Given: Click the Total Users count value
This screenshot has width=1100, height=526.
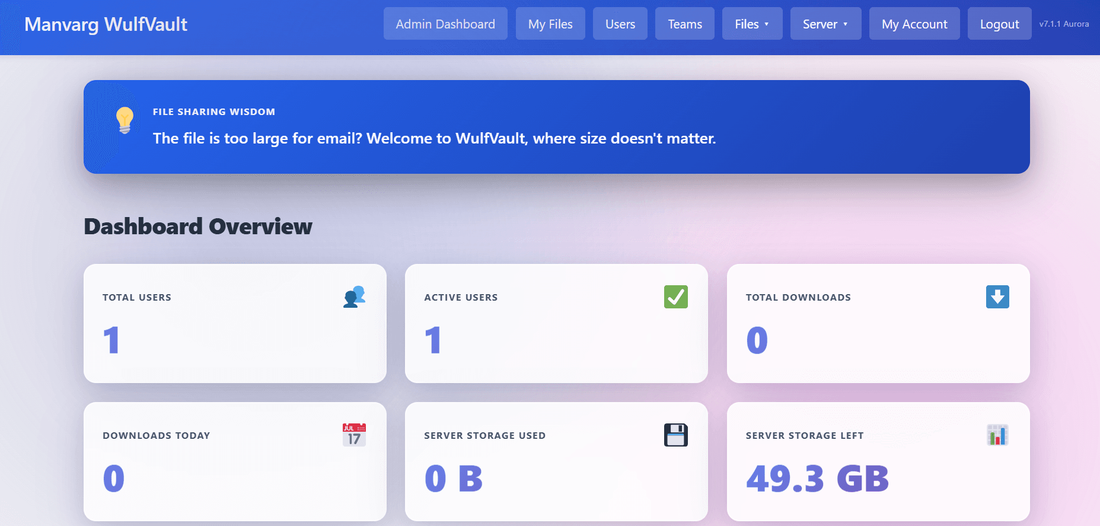Looking at the screenshot, I should pyautogui.click(x=111, y=340).
